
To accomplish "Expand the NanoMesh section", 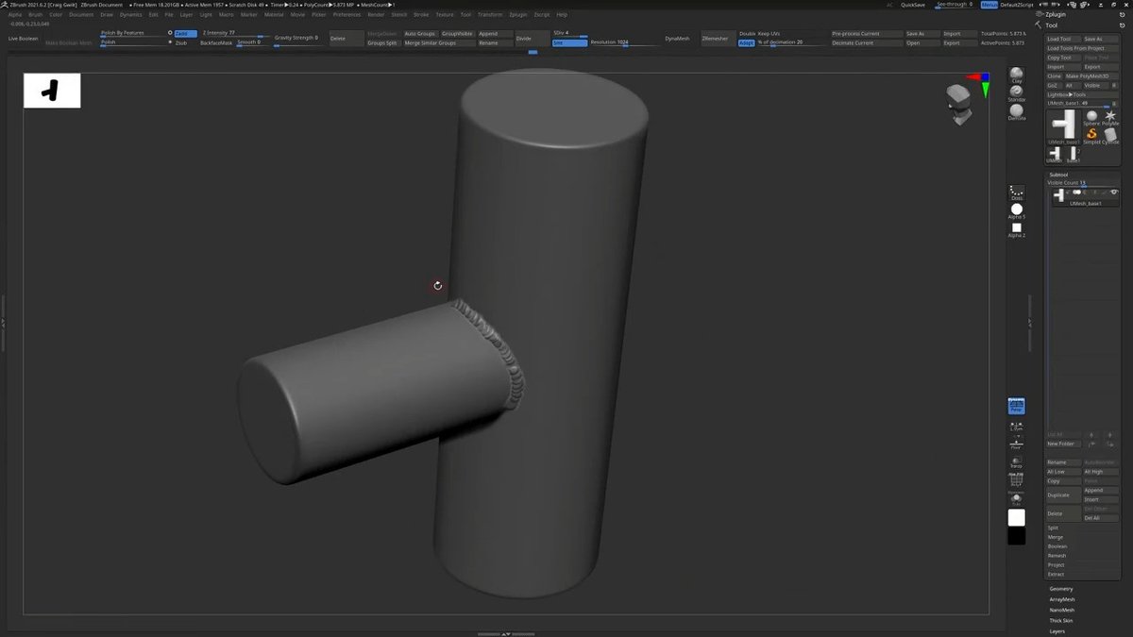I will click(1062, 610).
